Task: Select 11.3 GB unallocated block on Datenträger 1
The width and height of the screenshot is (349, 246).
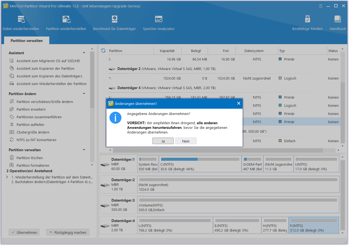Action: [x=278, y=164]
